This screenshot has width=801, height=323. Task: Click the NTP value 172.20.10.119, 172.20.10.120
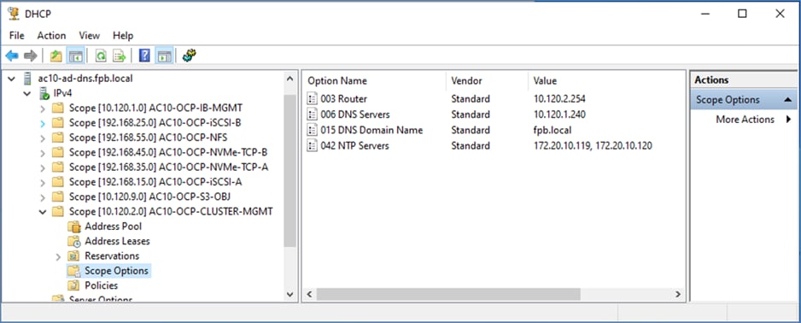point(593,146)
